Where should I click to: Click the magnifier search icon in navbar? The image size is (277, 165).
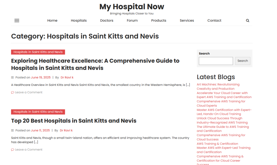248,21
